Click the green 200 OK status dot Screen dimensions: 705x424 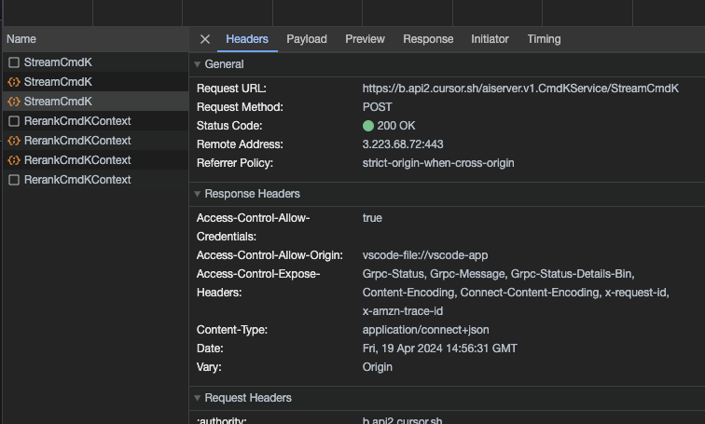[368, 126]
